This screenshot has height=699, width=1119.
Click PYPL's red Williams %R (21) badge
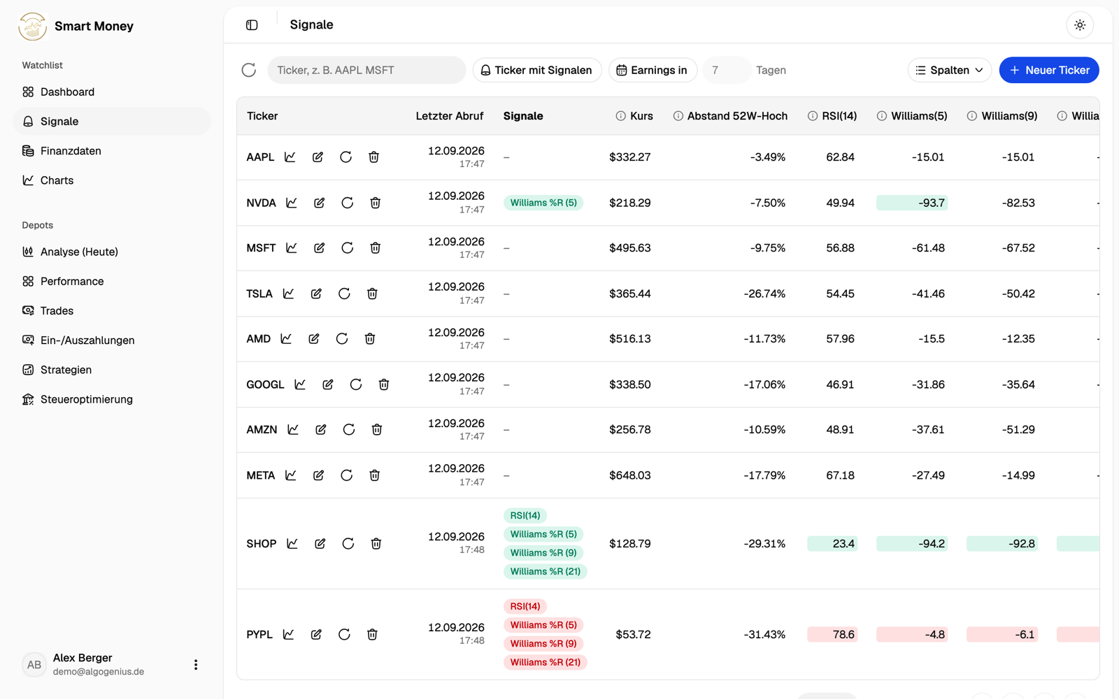[546, 663]
